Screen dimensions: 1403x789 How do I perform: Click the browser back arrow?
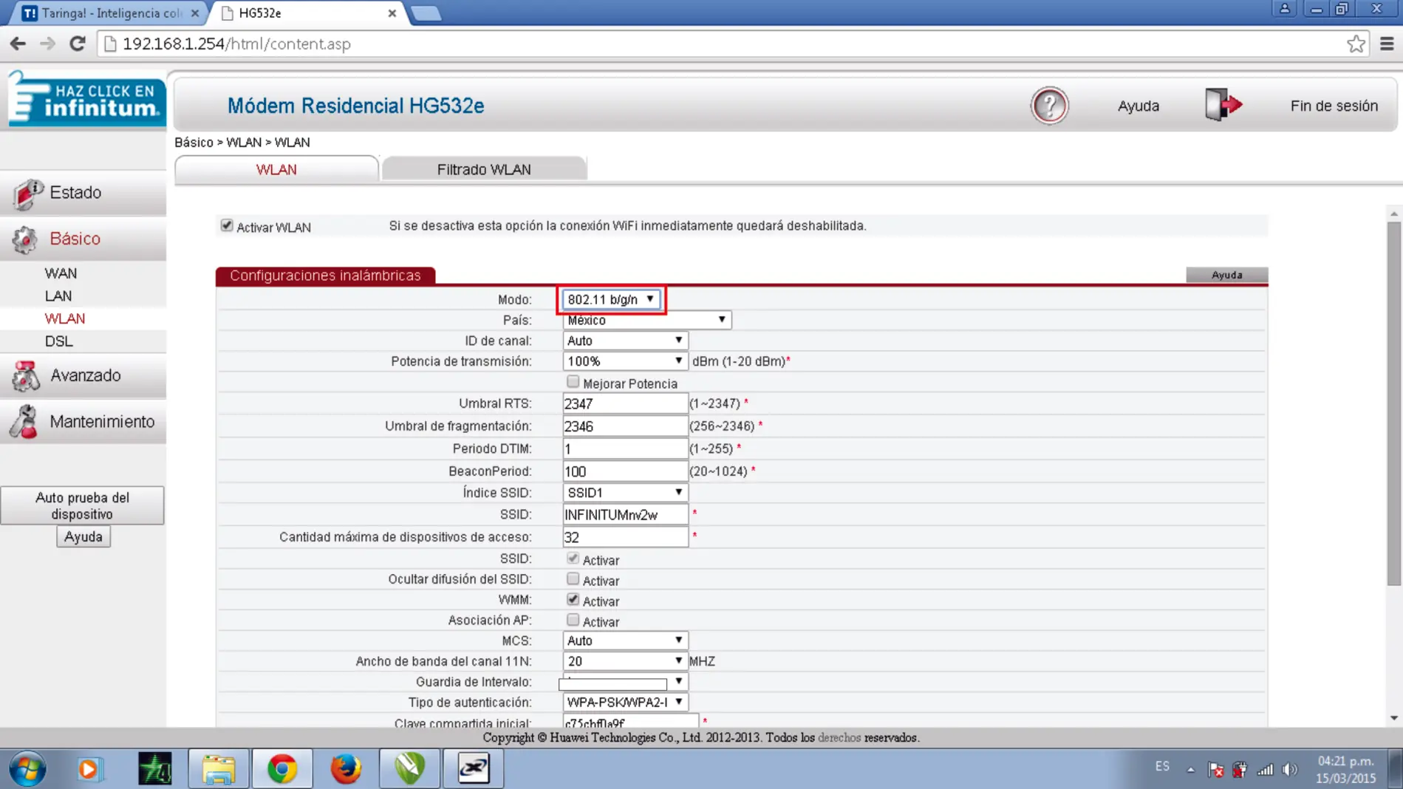pyautogui.click(x=18, y=44)
